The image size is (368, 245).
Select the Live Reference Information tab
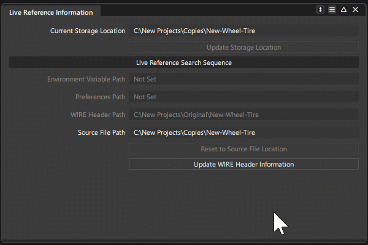51,12
